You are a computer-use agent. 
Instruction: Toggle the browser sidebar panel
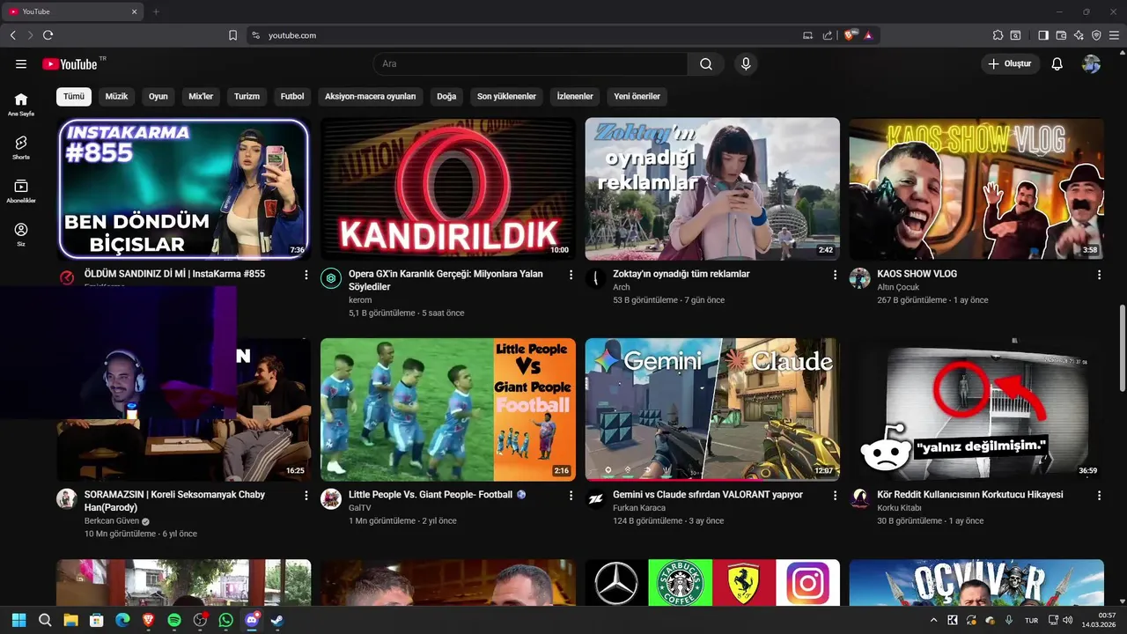point(1043,35)
